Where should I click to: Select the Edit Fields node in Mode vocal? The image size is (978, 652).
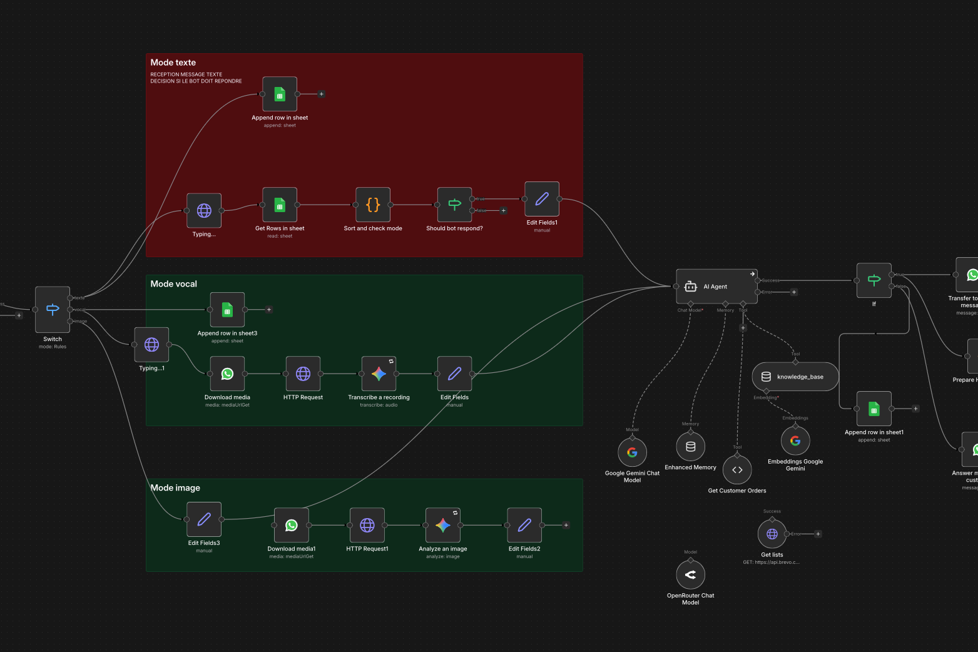[x=454, y=374]
